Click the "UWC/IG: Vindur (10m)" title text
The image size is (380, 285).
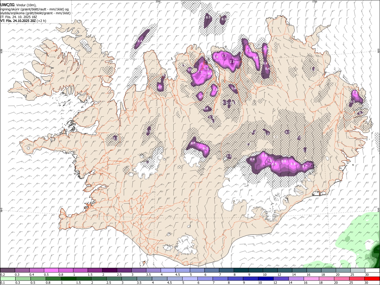18,5
